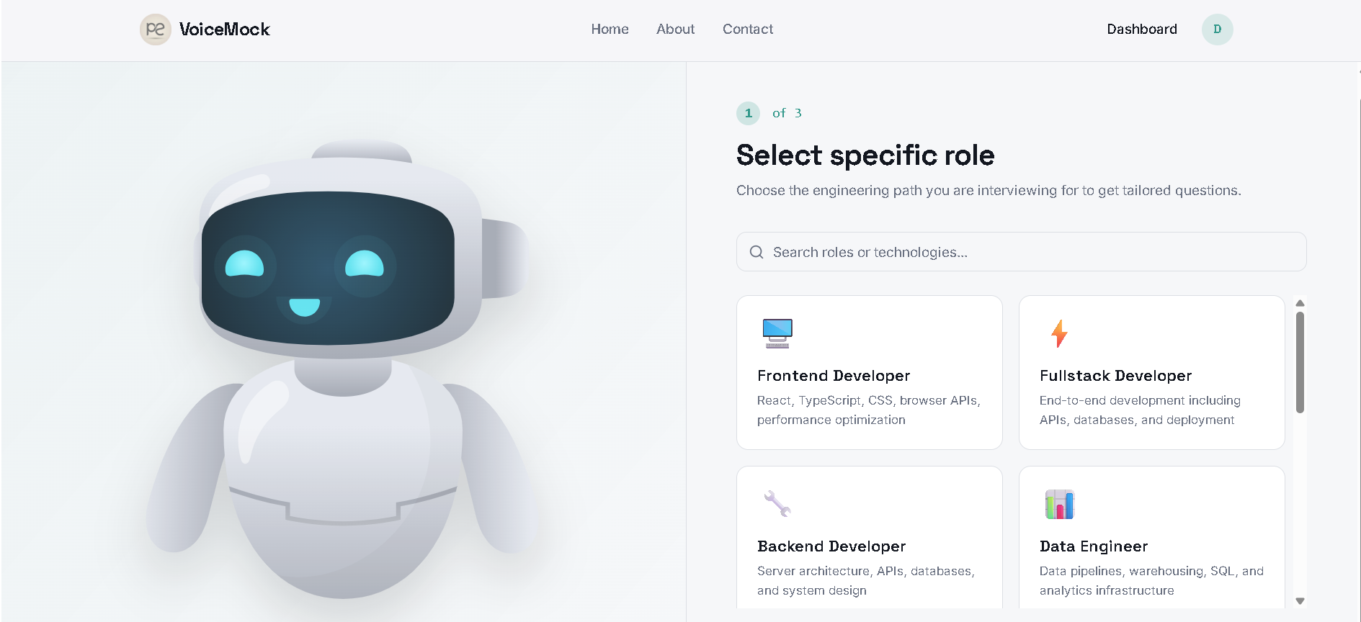Screen dimensions: 1361x622
Task: Click the bar chart Data Engineer icon
Action: coord(1059,504)
